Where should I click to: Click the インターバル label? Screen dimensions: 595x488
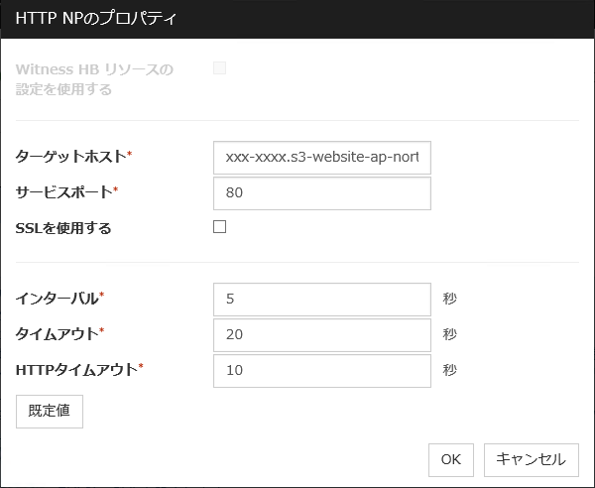point(58,298)
